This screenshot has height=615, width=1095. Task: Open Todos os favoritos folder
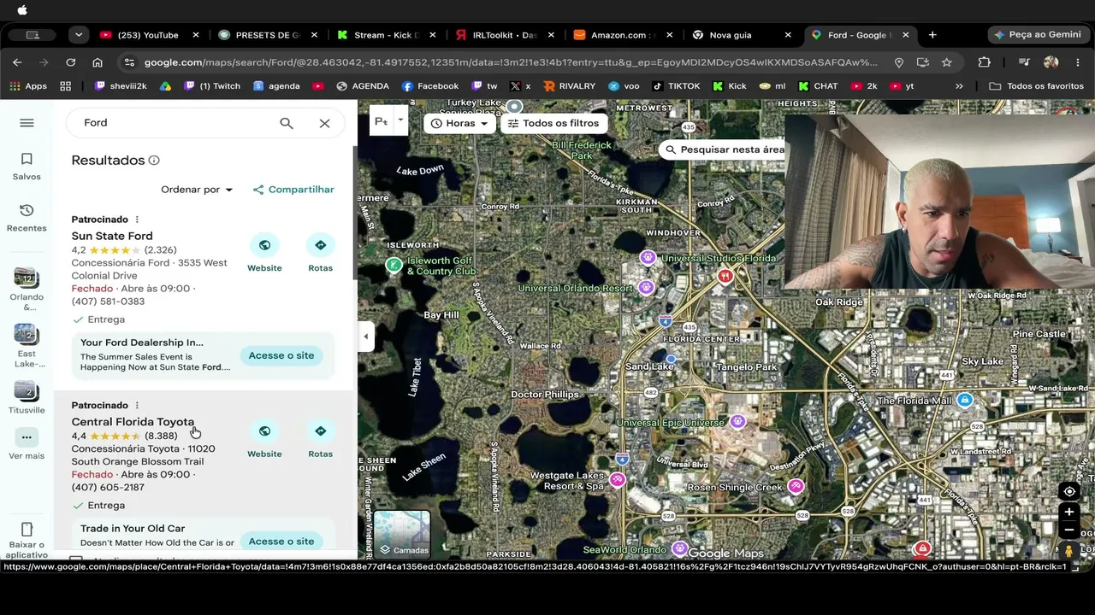tap(1036, 86)
